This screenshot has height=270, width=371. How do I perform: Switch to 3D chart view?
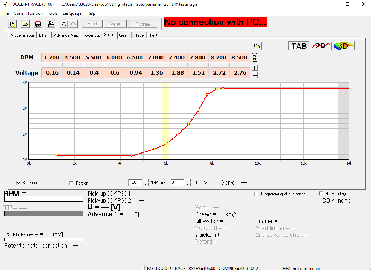pos(344,46)
